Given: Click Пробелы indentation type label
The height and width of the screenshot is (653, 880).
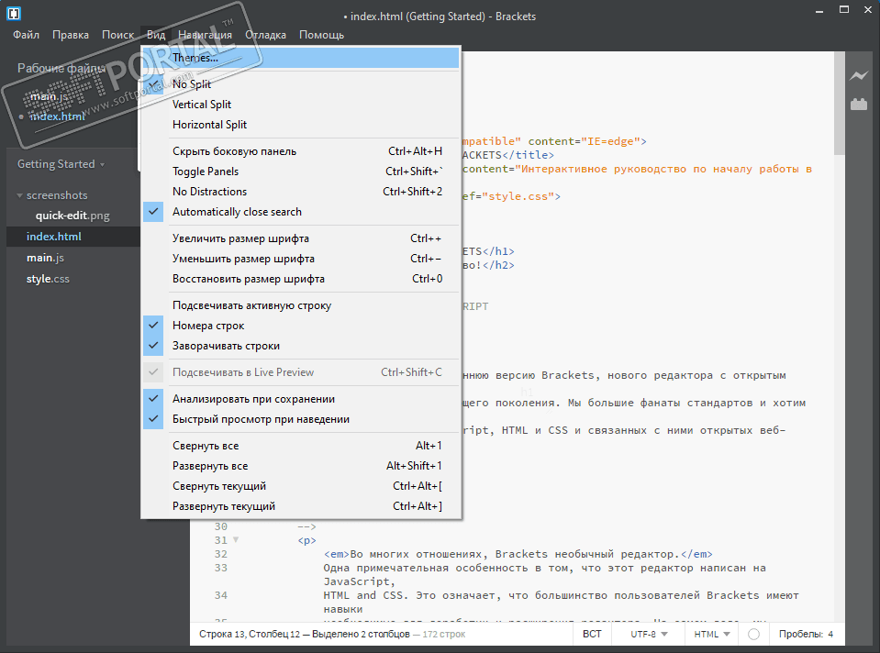Looking at the screenshot, I should tap(801, 634).
